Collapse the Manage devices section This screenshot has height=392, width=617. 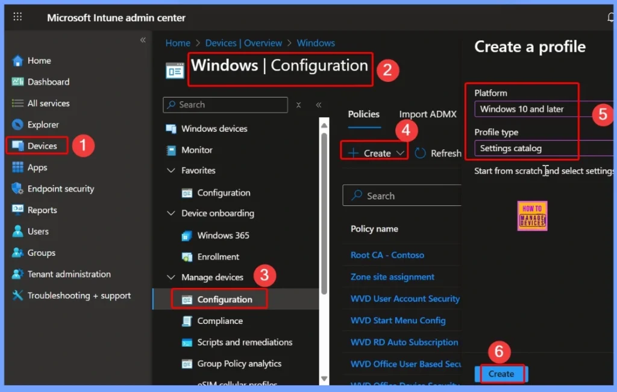tap(171, 277)
